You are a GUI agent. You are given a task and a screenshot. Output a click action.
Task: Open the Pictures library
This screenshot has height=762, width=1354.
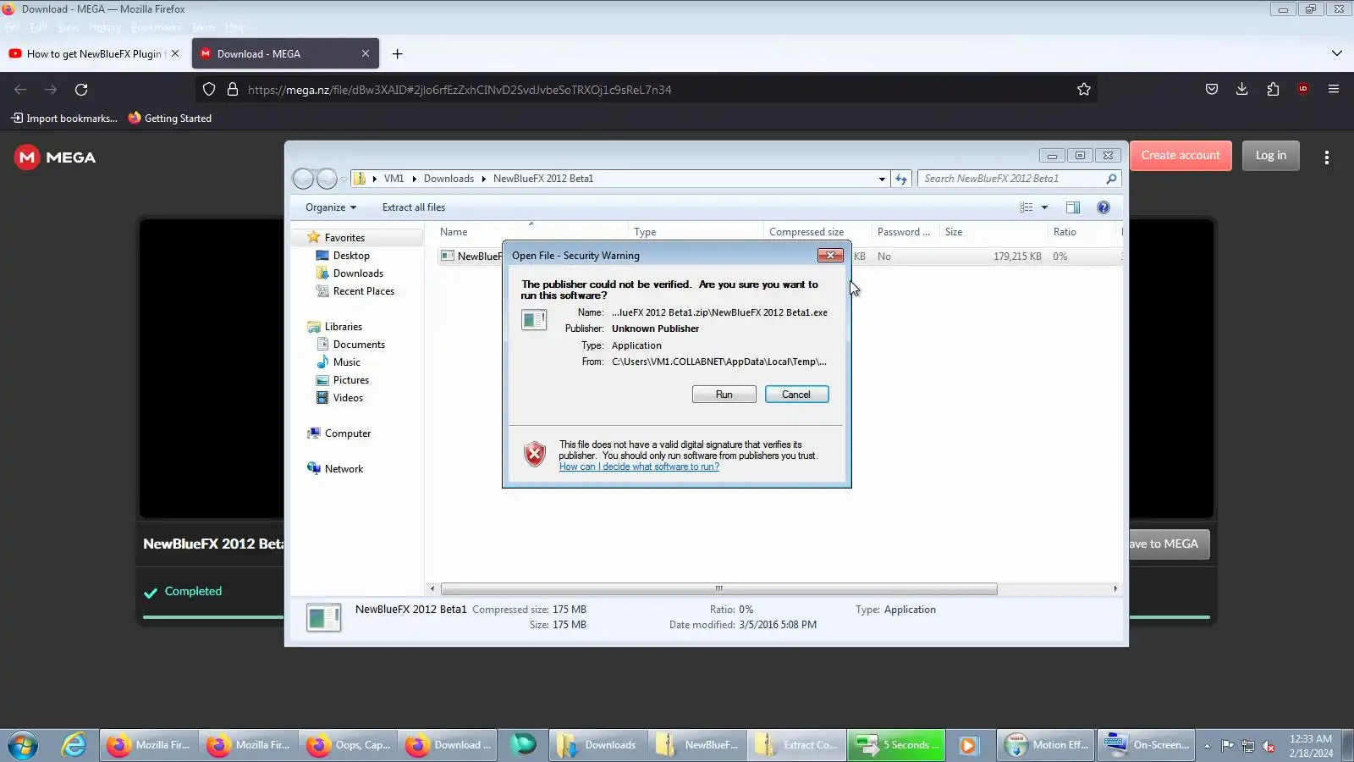351,380
